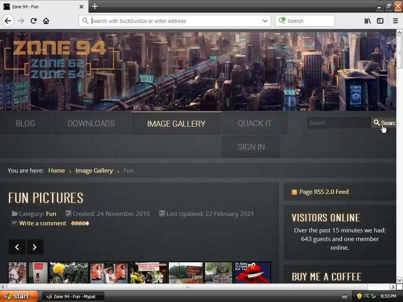Click the browser toolbar Search box
Screen dimensions: 403x302
305,21
